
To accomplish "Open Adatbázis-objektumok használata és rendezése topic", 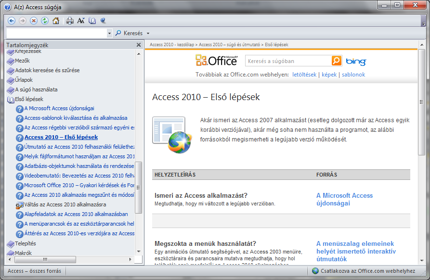I will pyautogui.click(x=79, y=166).
